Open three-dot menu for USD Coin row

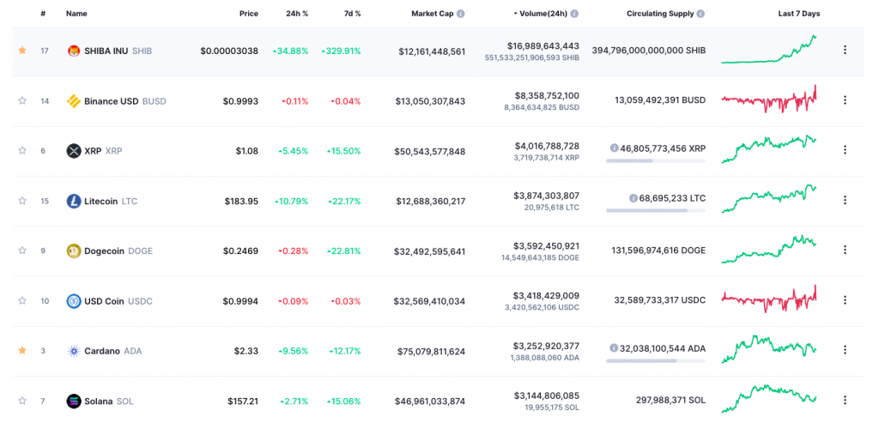pos(845,299)
